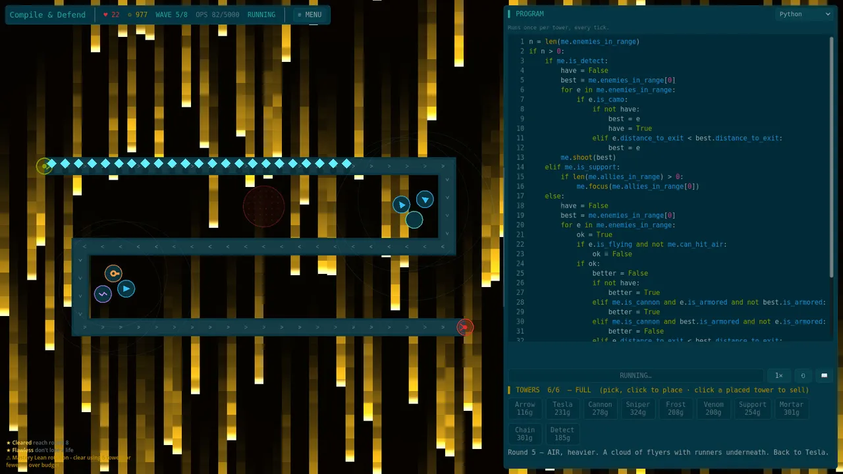Click line 16 'me.focus(me.allies_in_range[0])'

tap(638, 186)
